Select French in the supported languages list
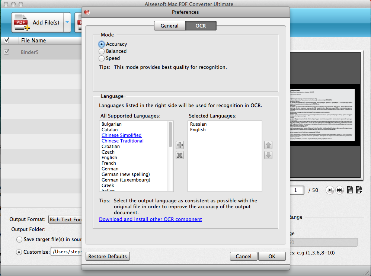Screen dimensions: 371x276 (x=109, y=163)
